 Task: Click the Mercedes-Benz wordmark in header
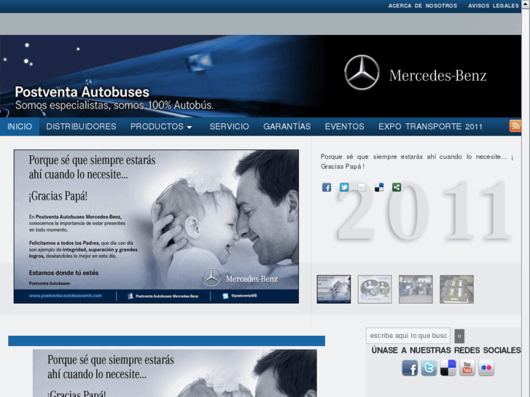tap(437, 76)
